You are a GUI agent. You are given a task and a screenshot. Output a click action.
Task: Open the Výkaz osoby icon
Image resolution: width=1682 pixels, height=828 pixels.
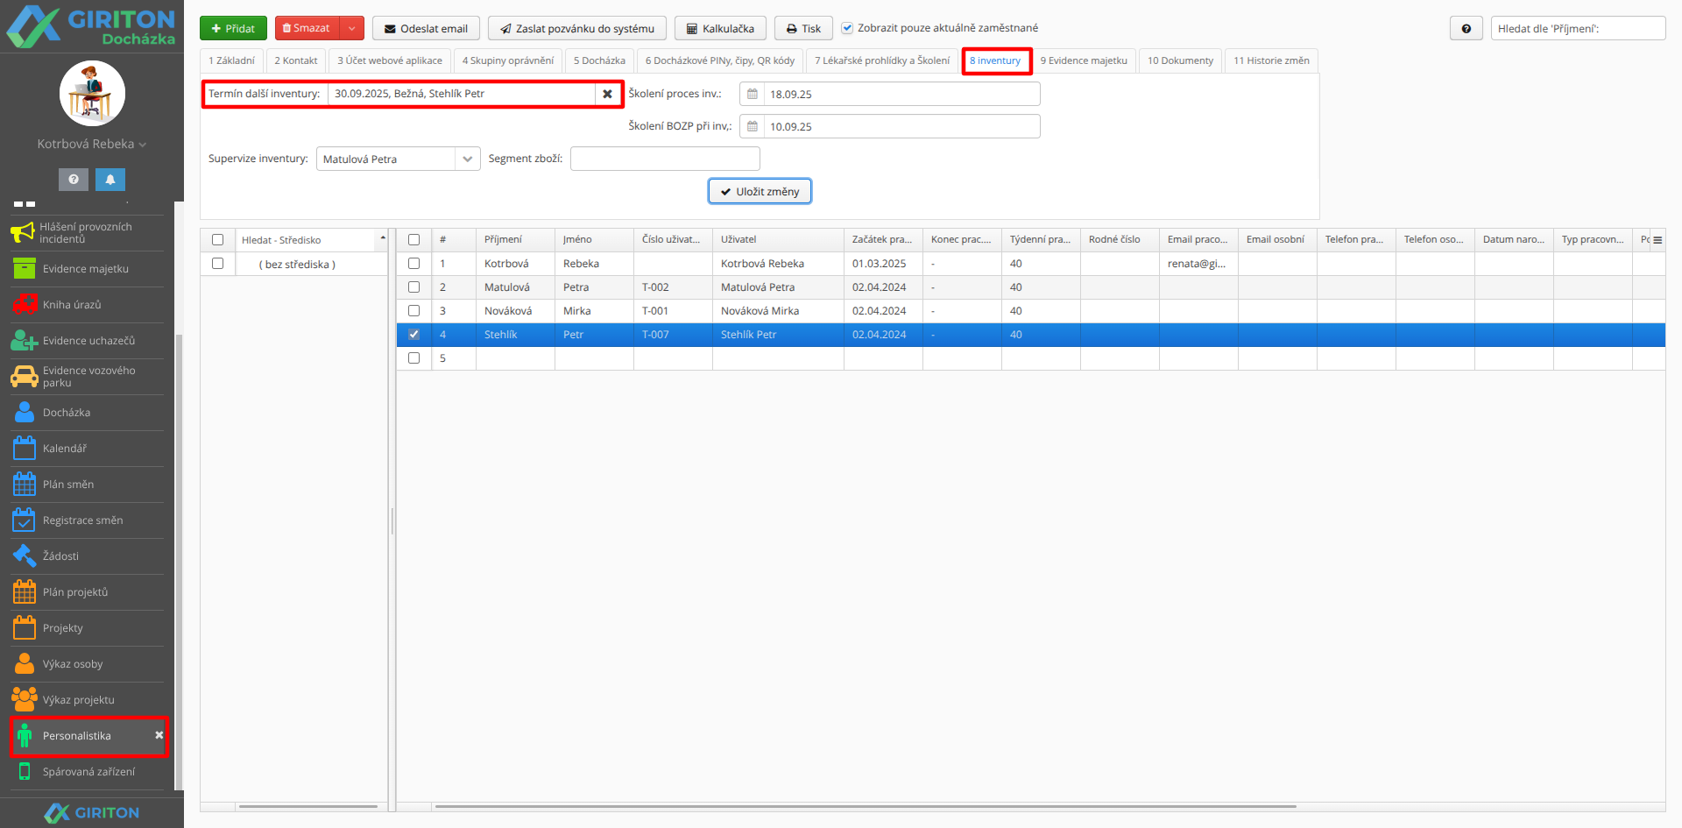pyautogui.click(x=25, y=664)
